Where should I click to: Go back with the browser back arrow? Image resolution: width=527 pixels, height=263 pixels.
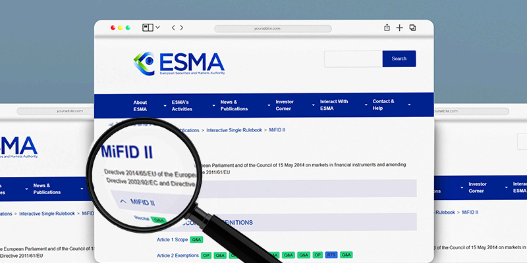[173, 28]
